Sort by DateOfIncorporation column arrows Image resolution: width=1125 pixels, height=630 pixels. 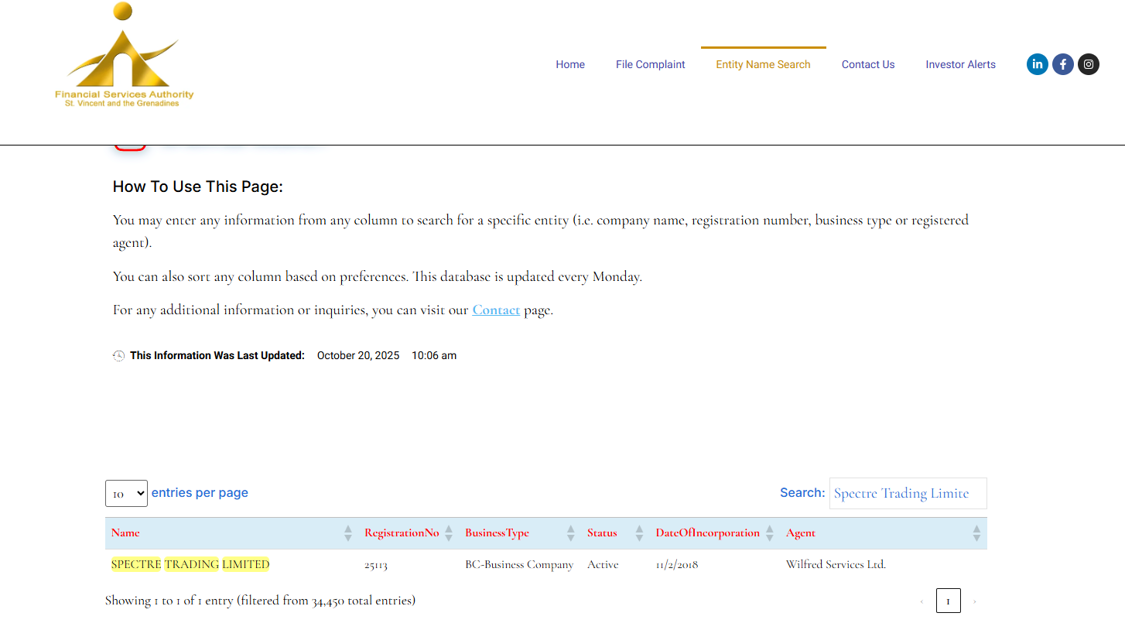pyautogui.click(x=769, y=533)
